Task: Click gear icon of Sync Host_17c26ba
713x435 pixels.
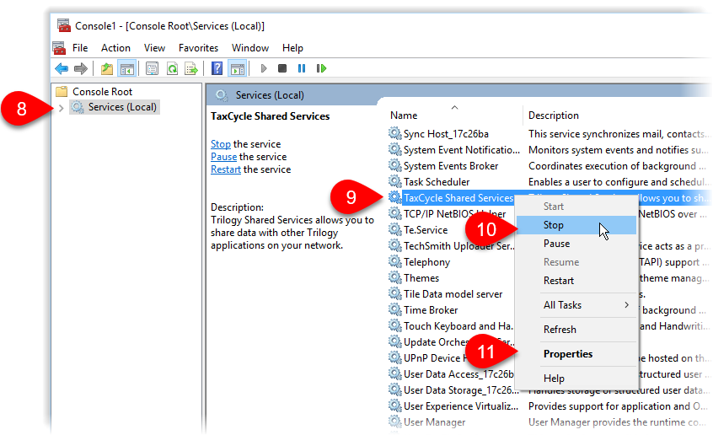Action: tap(394, 133)
